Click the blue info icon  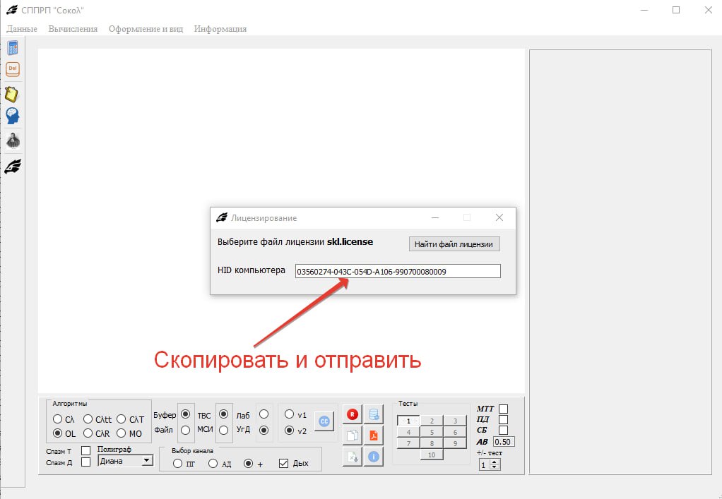pyautogui.click(x=373, y=457)
